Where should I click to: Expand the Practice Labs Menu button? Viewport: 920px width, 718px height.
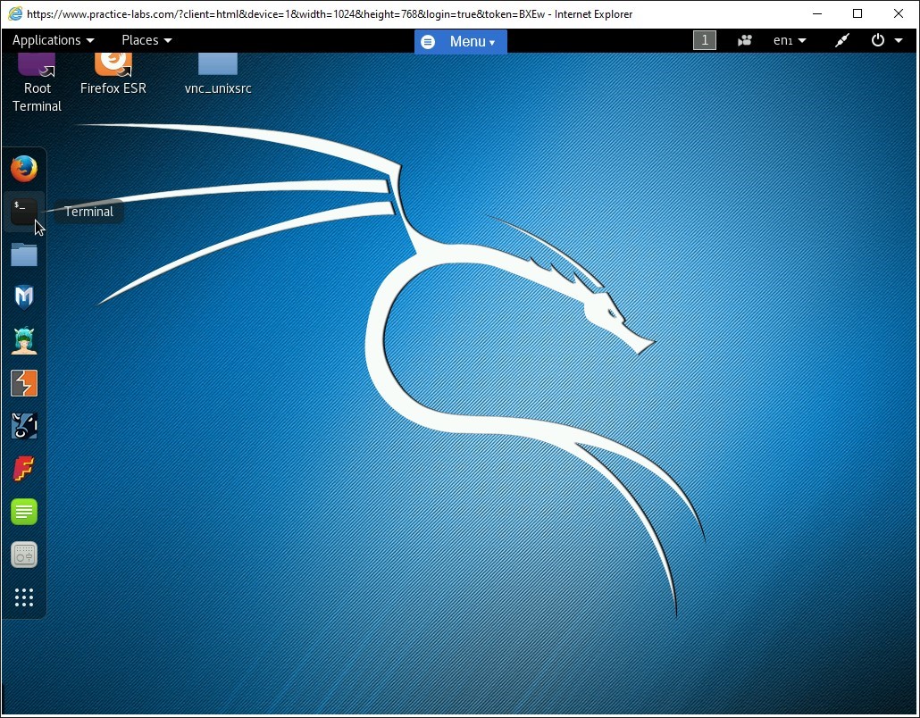(461, 42)
